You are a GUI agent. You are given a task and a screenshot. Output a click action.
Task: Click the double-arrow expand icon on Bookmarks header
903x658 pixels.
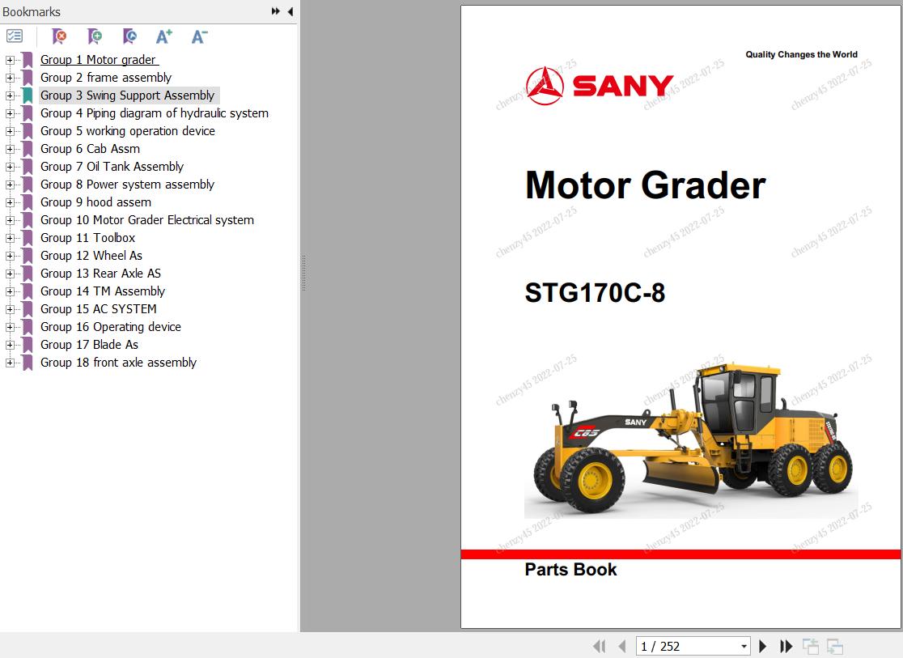point(275,11)
